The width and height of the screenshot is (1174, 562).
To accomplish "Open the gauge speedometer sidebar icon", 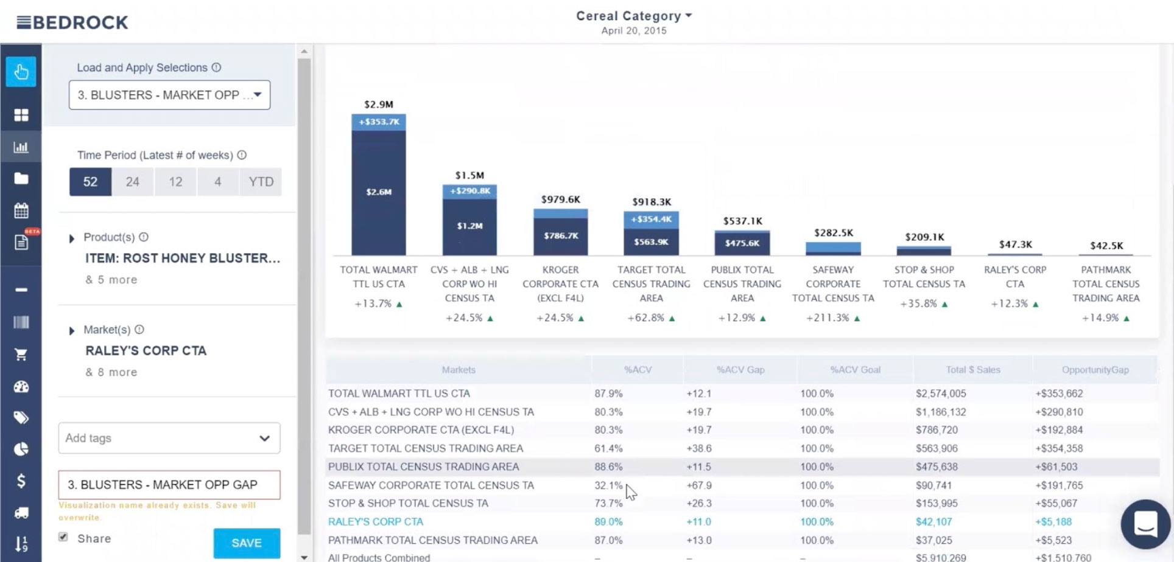I will (x=21, y=386).
